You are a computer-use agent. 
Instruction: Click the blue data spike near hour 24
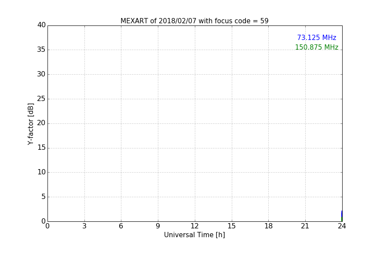[342, 214]
